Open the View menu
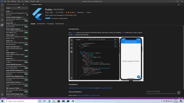This screenshot has width=184, height=103. point(19,1)
